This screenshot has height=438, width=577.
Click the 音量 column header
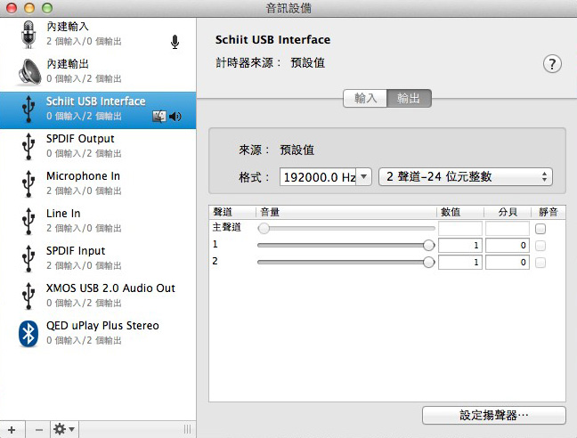tap(346, 212)
